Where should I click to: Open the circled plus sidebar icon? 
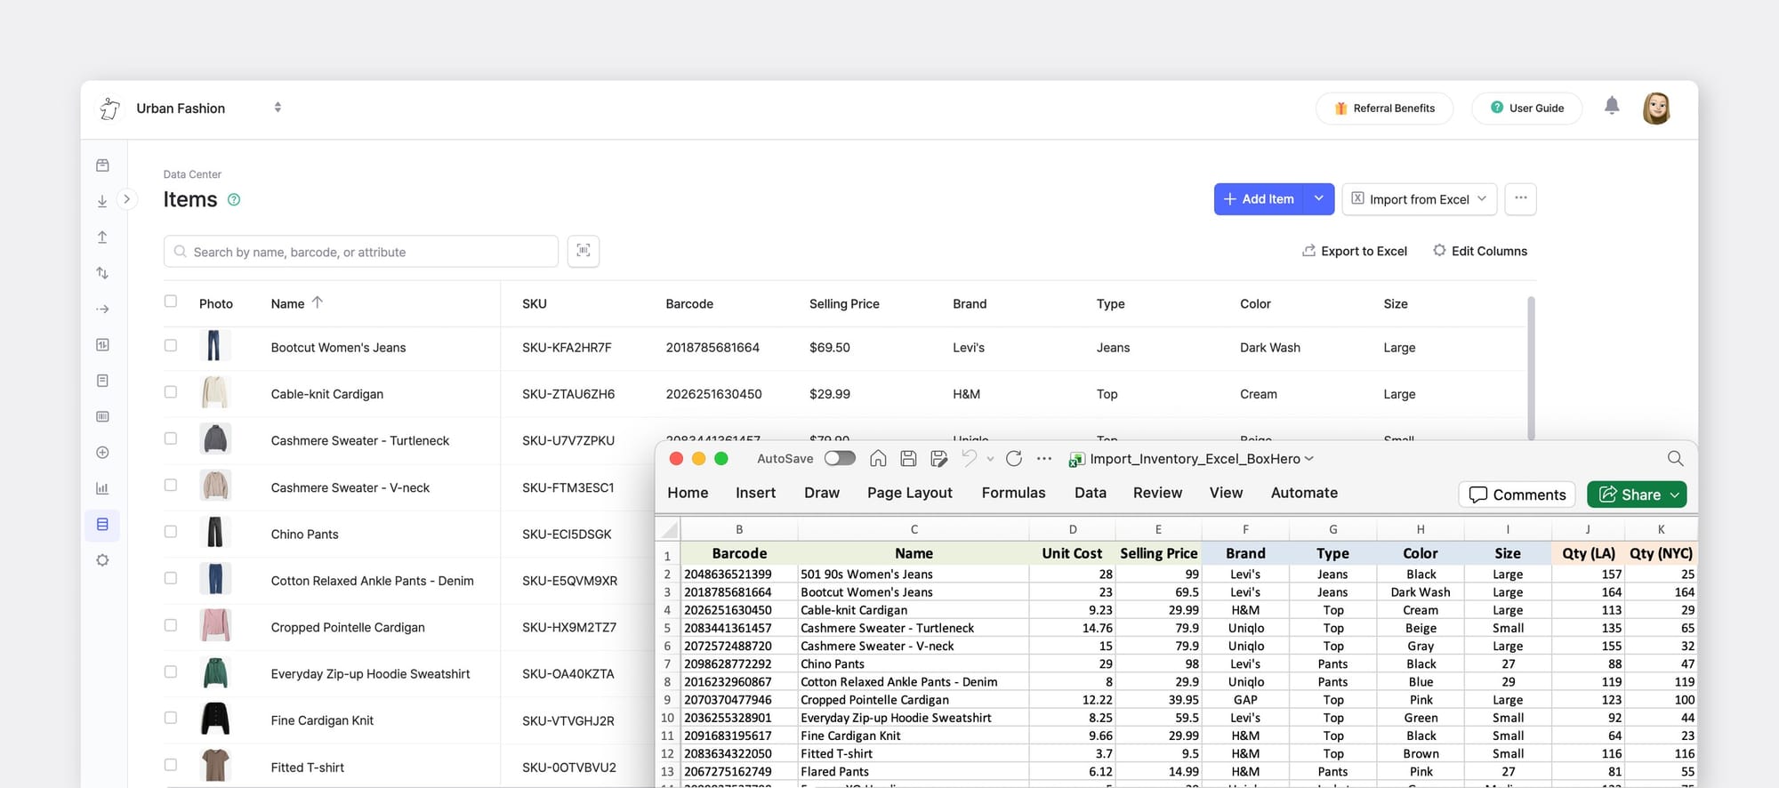point(102,453)
